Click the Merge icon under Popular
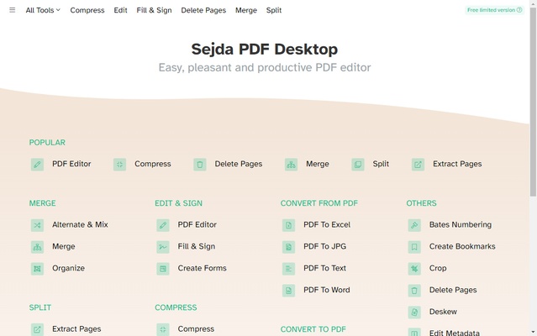This screenshot has height=336, width=537. [x=291, y=165]
